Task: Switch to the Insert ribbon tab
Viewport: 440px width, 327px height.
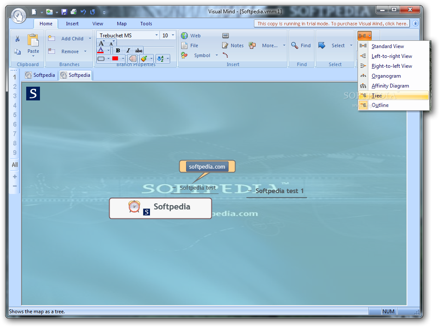Action: coord(72,24)
